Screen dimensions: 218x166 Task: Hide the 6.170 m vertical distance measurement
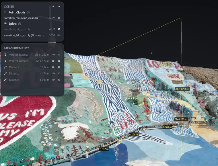53,61
